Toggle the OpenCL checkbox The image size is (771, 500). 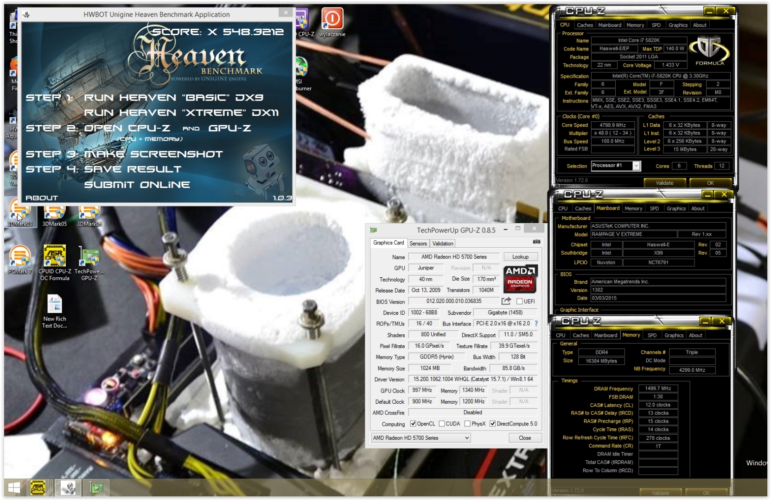(413, 424)
